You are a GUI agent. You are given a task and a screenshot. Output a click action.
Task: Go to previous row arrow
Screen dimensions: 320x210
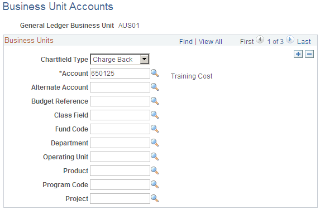coord(260,40)
